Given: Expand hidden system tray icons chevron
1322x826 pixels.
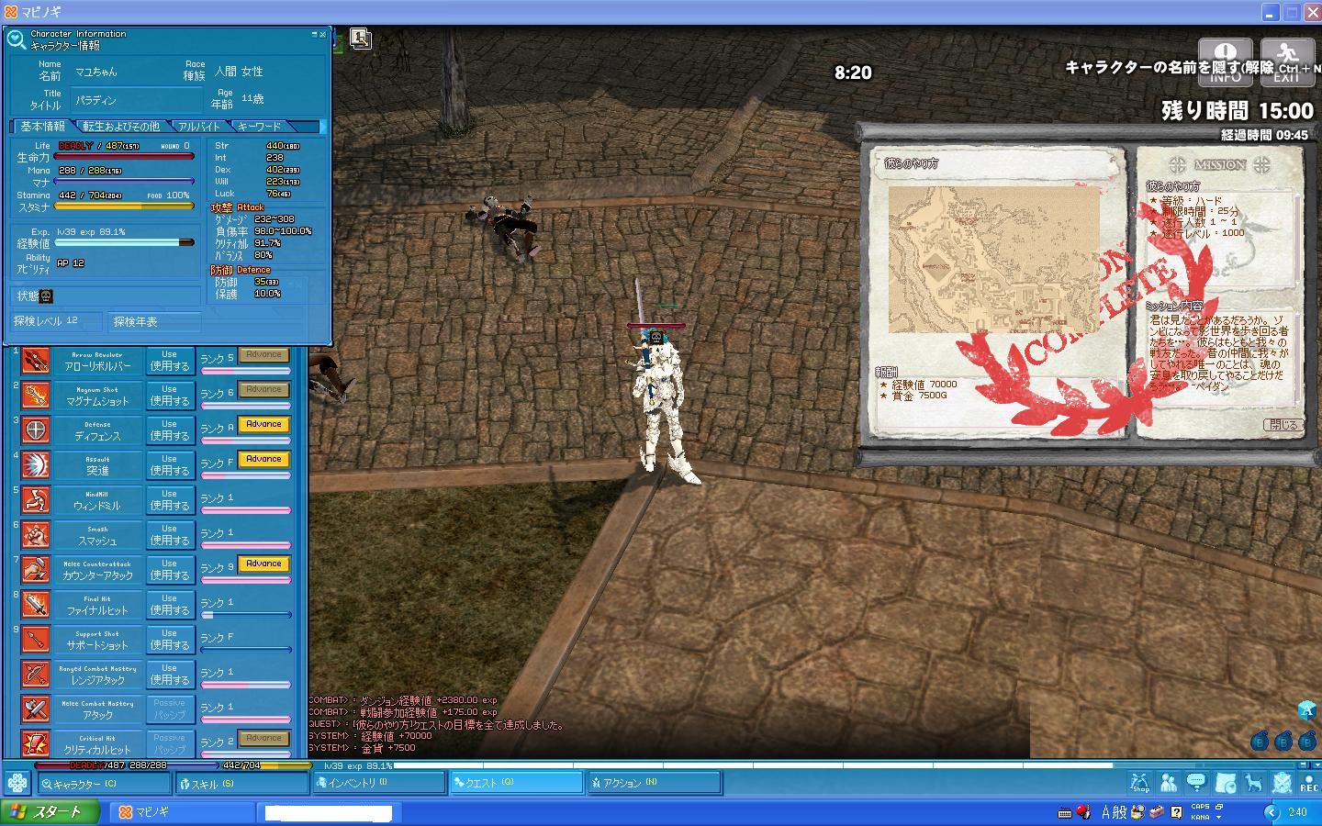Looking at the screenshot, I should point(1271,812).
